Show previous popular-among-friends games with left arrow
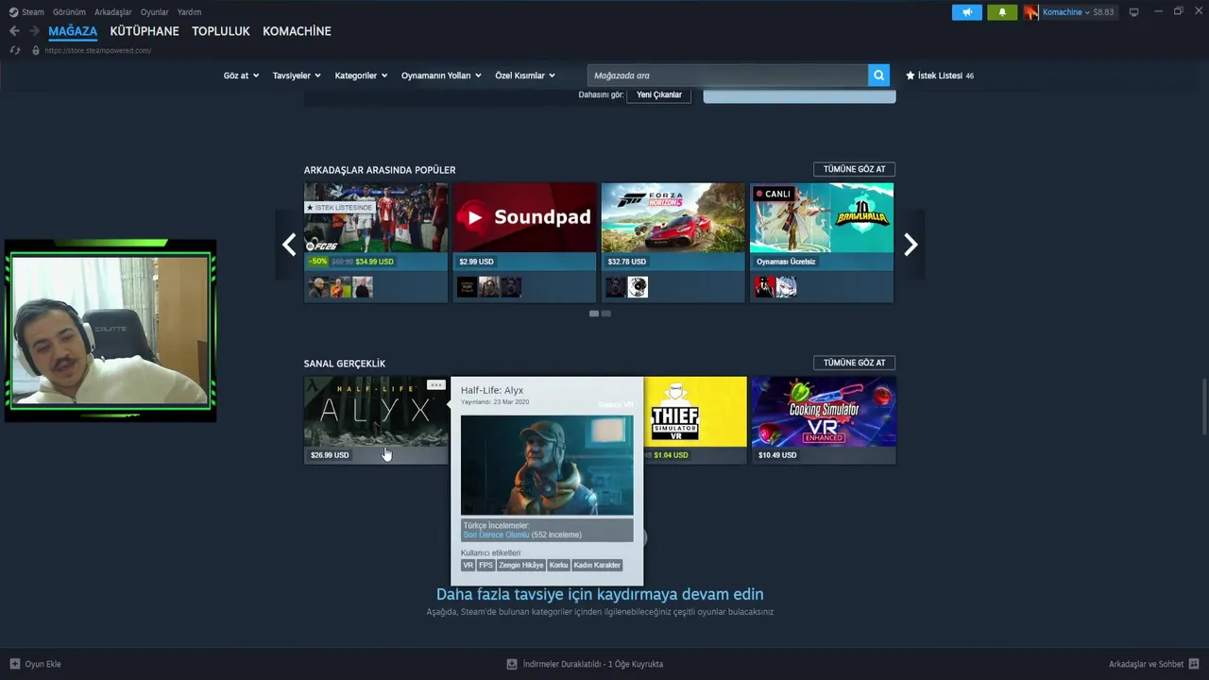The image size is (1209, 680). [289, 245]
